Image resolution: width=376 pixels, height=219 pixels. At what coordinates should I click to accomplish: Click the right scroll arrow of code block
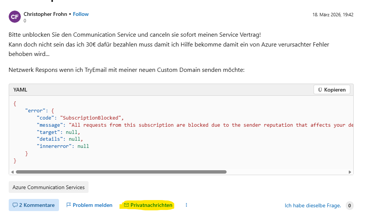click(350, 172)
